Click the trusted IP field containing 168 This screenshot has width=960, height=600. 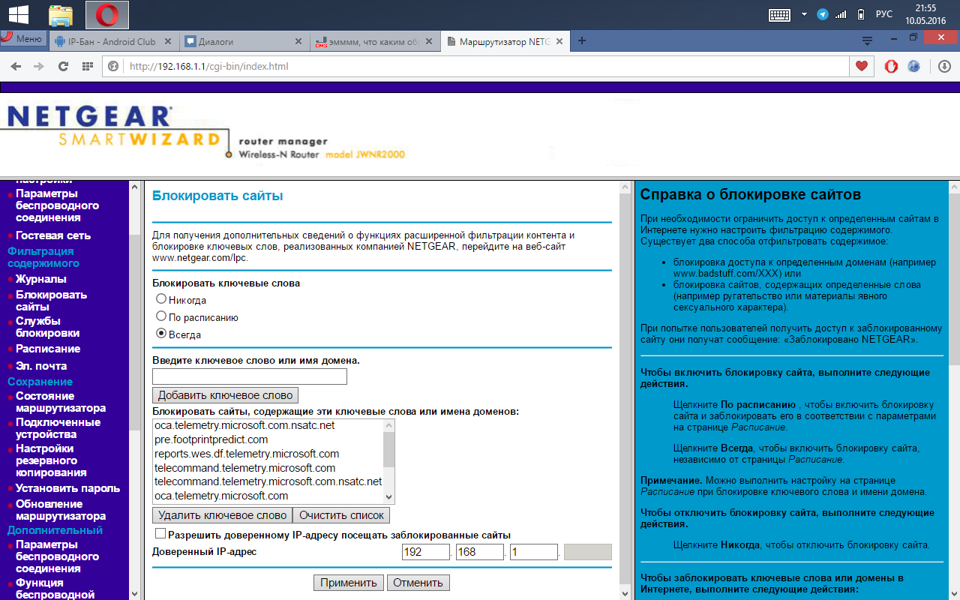[x=480, y=552]
